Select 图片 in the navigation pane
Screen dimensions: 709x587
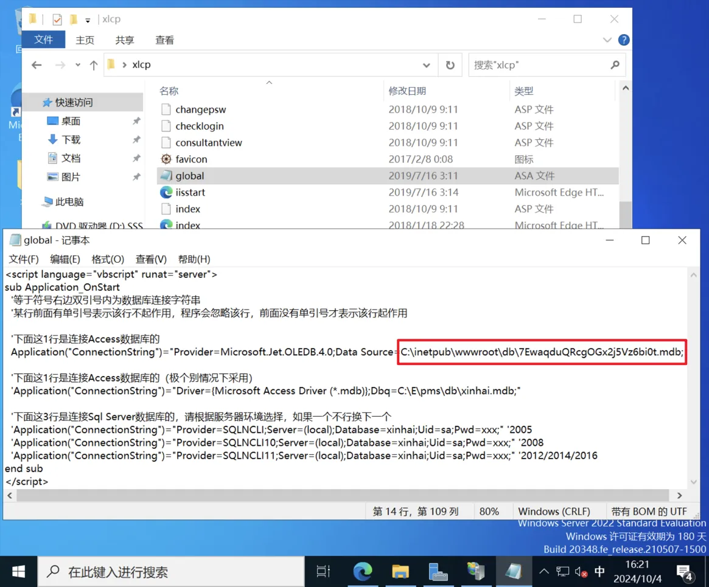point(71,176)
